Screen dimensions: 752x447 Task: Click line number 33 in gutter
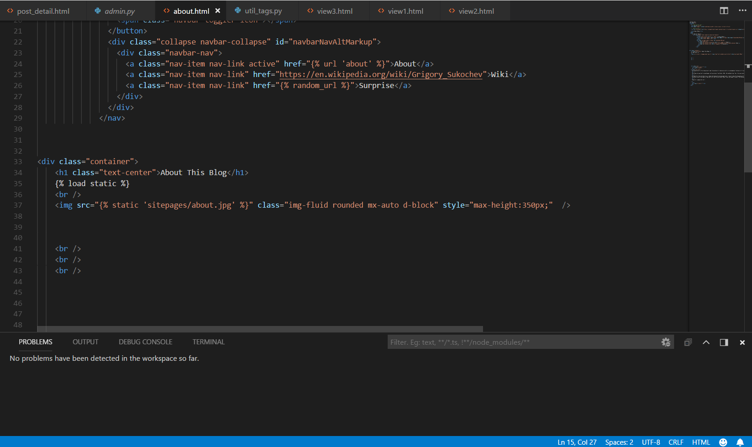tap(17, 161)
